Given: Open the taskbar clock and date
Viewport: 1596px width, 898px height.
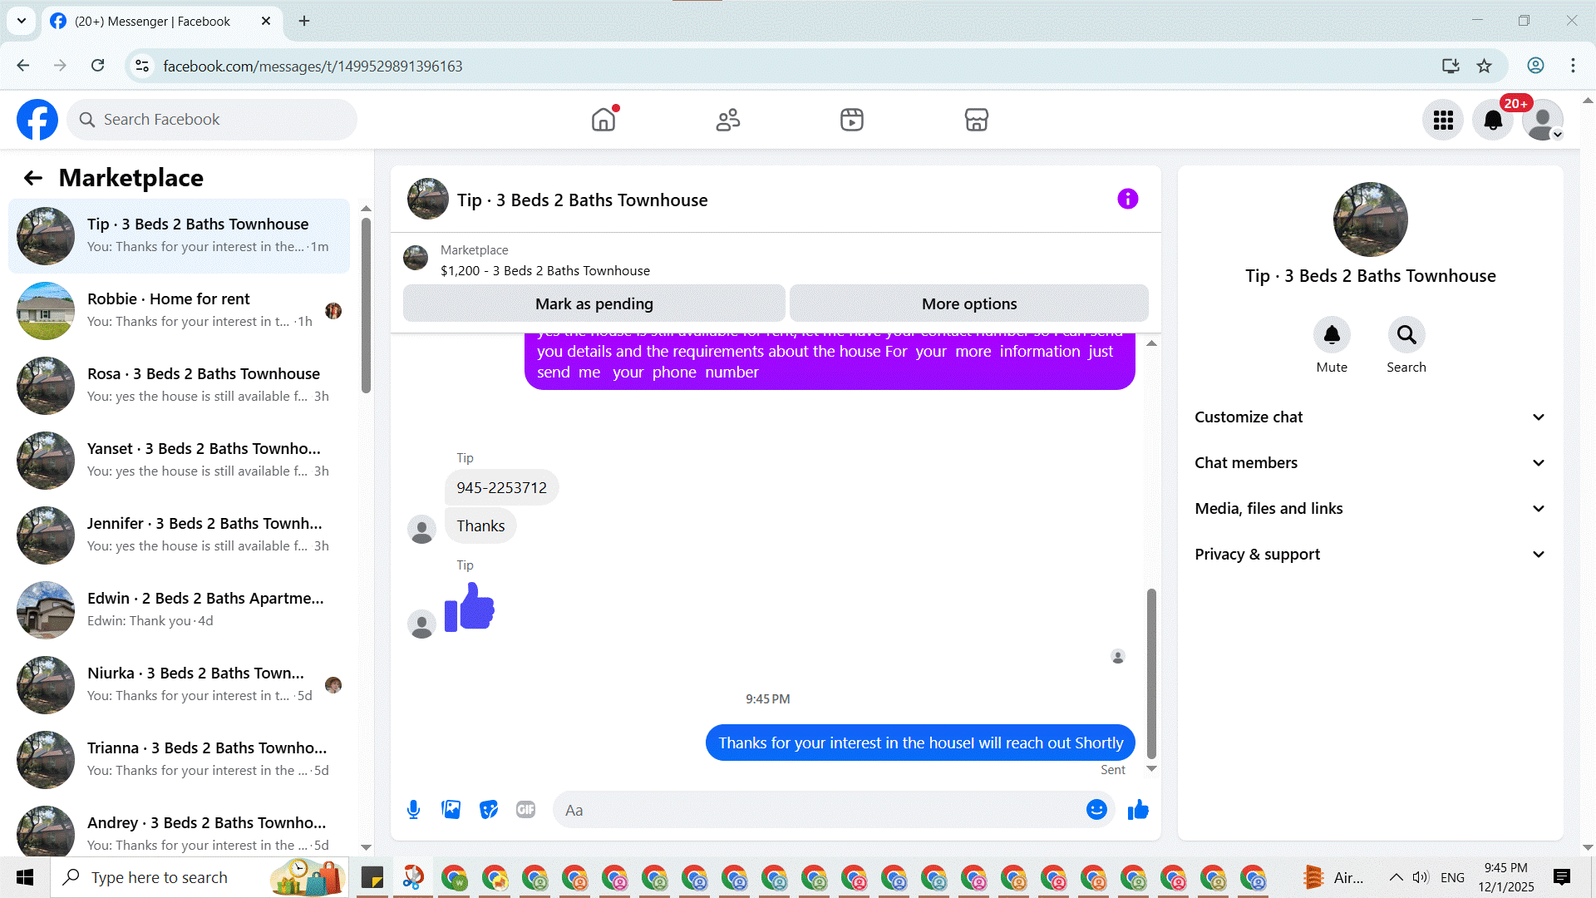Looking at the screenshot, I should [1506, 877].
